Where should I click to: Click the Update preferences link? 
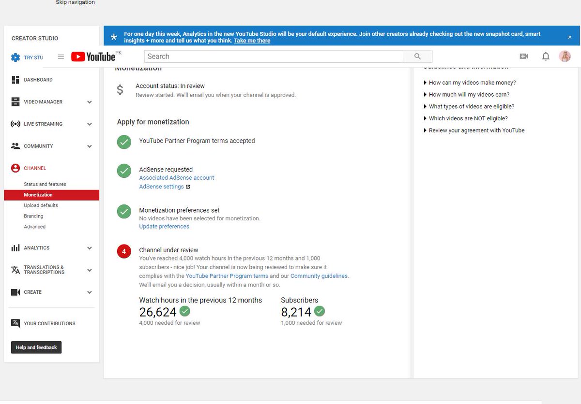point(164,227)
